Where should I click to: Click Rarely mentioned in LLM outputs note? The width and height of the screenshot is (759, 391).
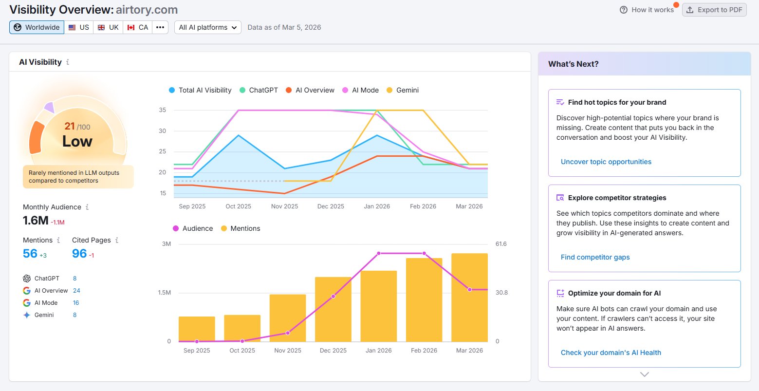pos(78,177)
